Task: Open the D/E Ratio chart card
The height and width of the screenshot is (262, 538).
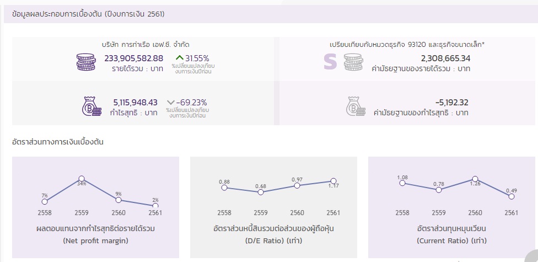Action: coord(273,207)
